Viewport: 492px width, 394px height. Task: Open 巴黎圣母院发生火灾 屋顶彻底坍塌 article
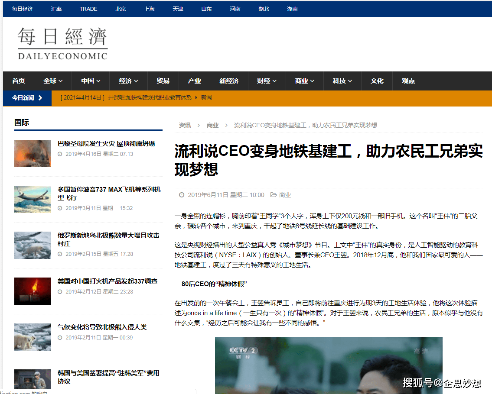click(106, 144)
